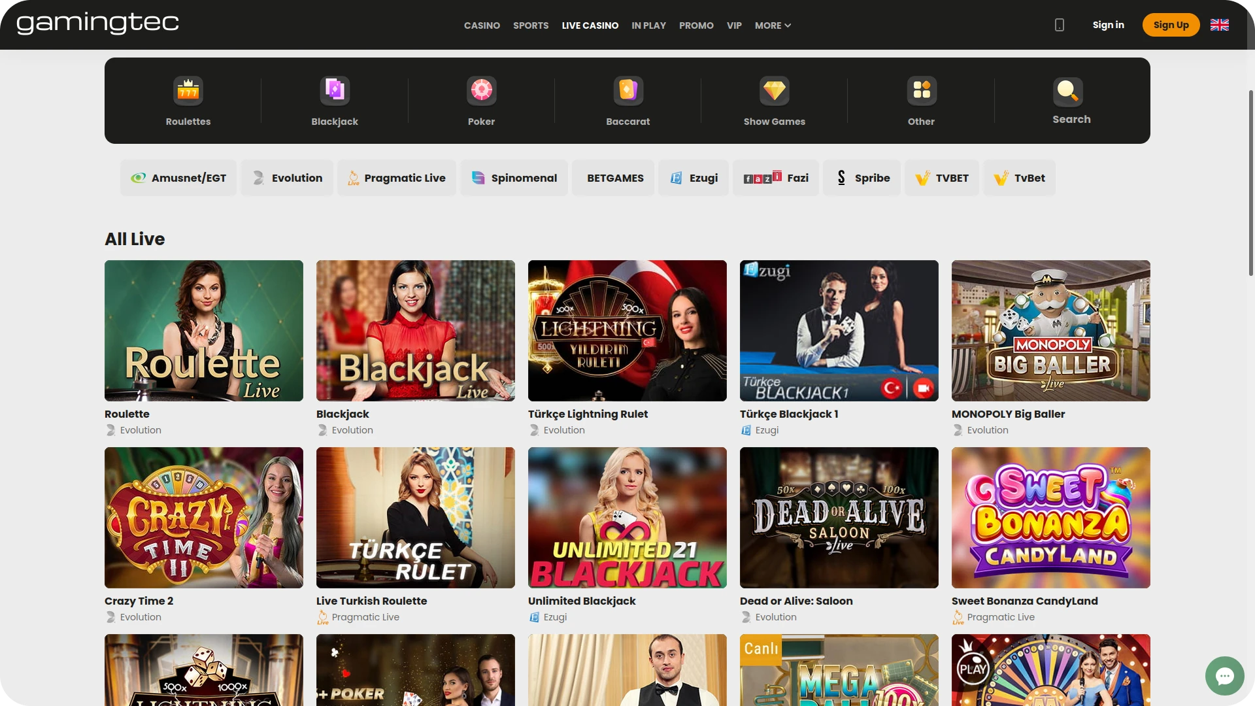Open Show Games diamond icon

pyautogui.click(x=774, y=90)
